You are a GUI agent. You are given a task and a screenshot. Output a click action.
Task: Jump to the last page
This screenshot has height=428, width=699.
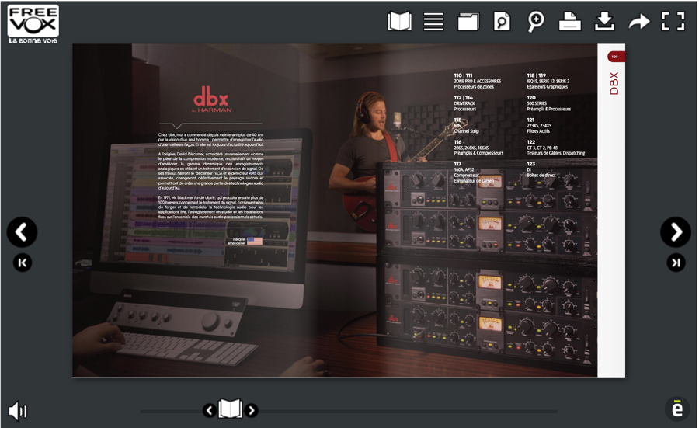[676, 263]
